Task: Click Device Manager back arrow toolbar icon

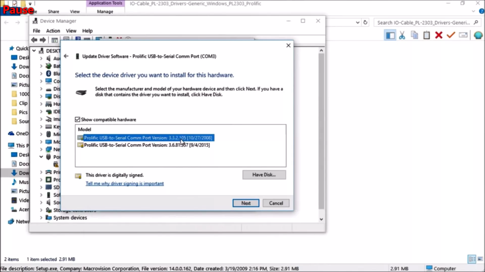Action: point(34,40)
